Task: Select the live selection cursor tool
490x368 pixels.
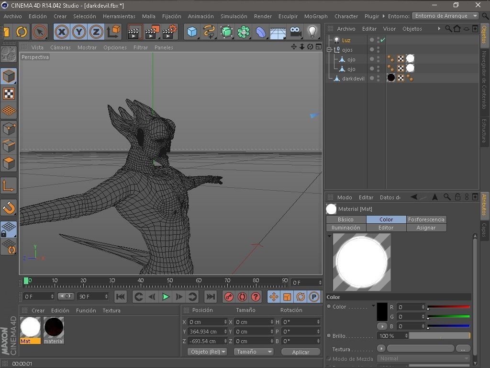Action: pyautogui.click(x=40, y=32)
